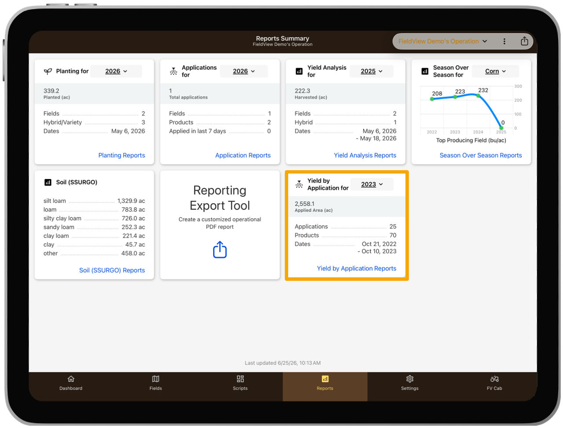Open Soil (SSURGO) Reports link
The height and width of the screenshot is (428, 563).
(x=112, y=270)
